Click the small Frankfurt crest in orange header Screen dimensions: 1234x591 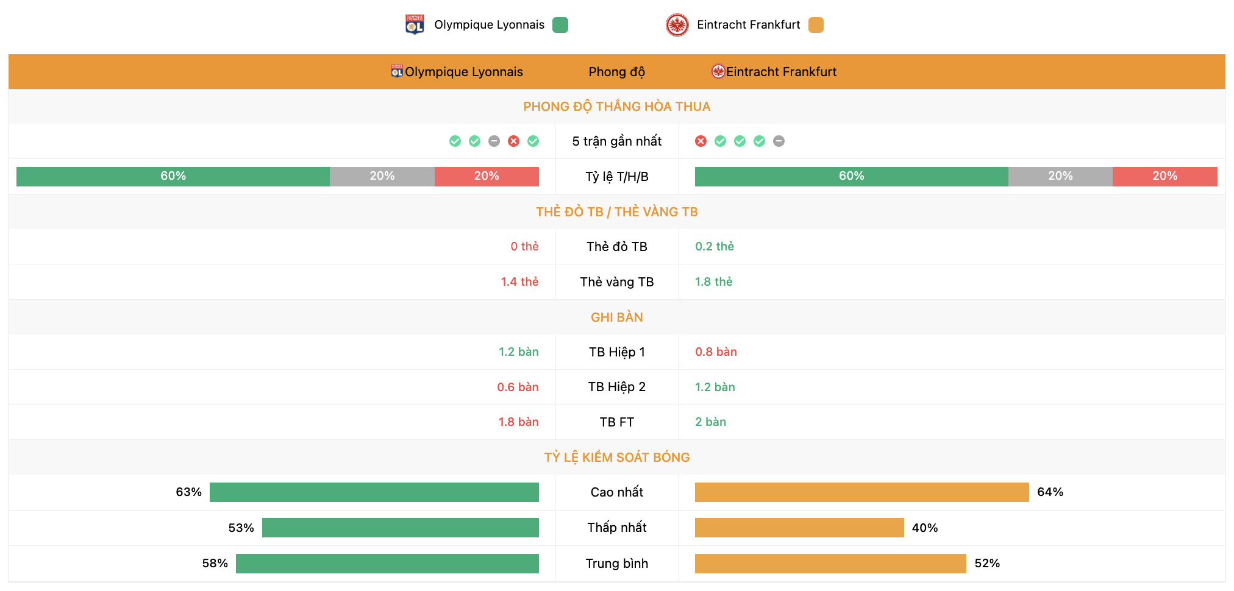click(x=718, y=71)
